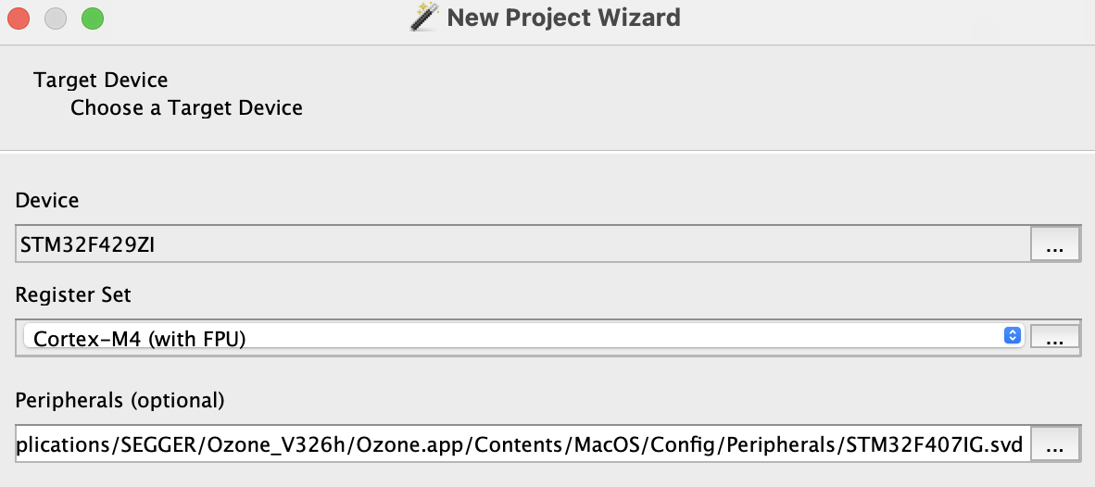Click the magic wand wizard icon
Screen dimensions: 1095x487
point(424,17)
